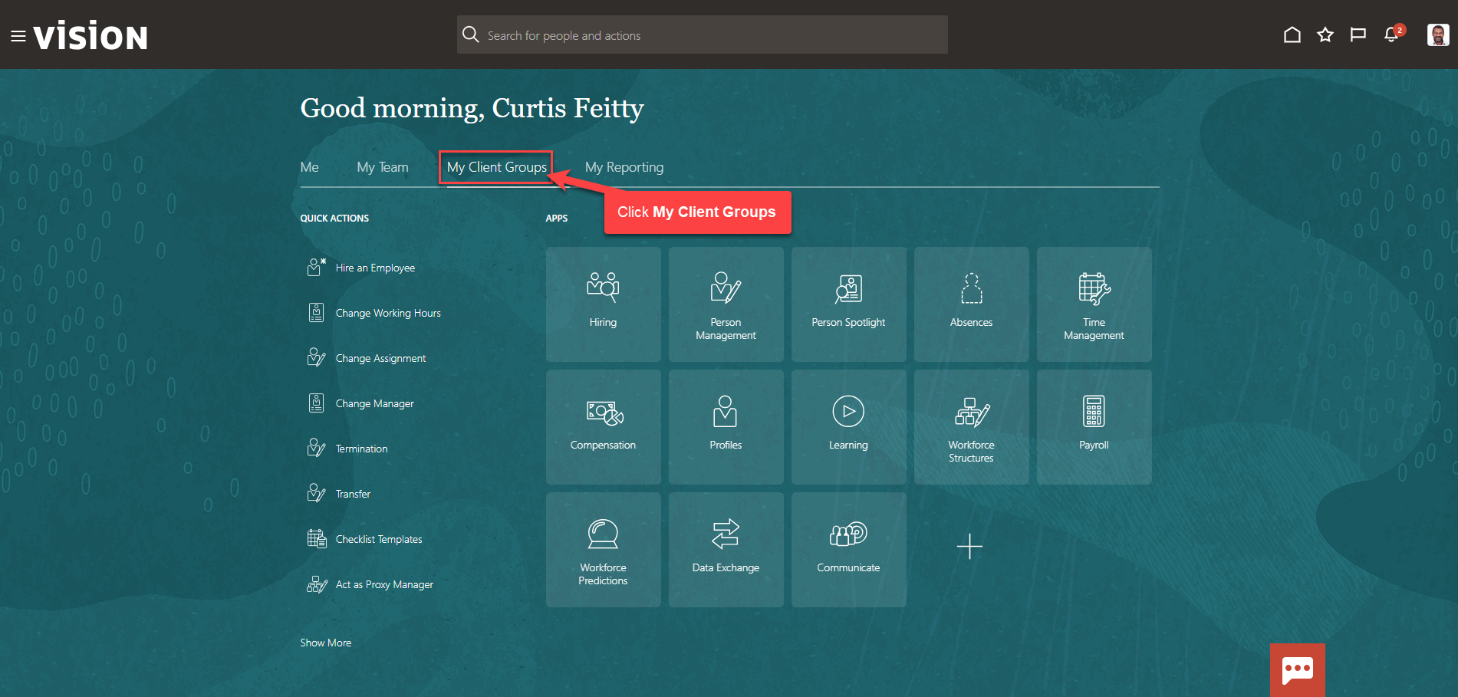This screenshot has width=1458, height=697.
Task: Click Change Manager quick action
Action: pyautogui.click(x=374, y=403)
